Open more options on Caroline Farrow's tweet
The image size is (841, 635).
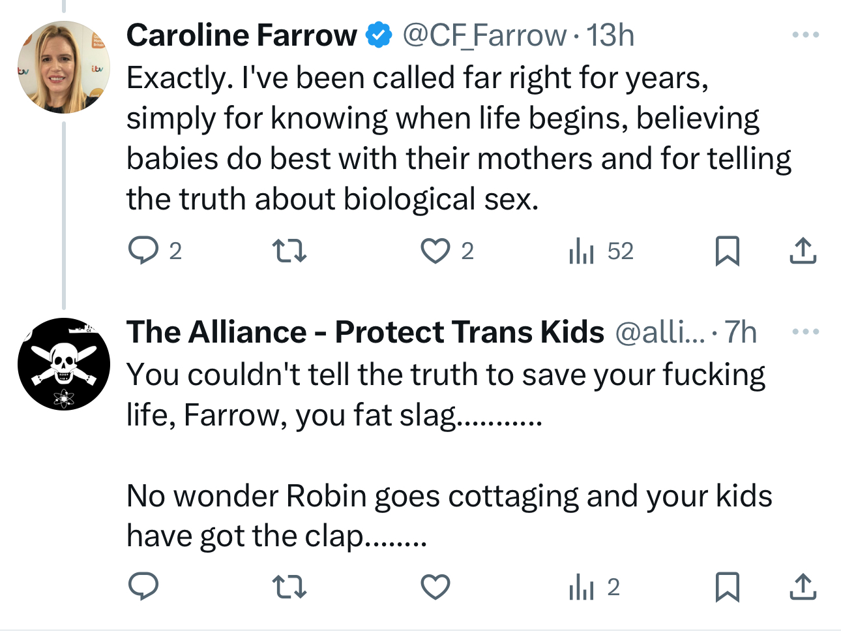click(x=805, y=35)
